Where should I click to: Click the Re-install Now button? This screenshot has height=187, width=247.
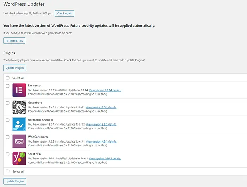[14, 41]
